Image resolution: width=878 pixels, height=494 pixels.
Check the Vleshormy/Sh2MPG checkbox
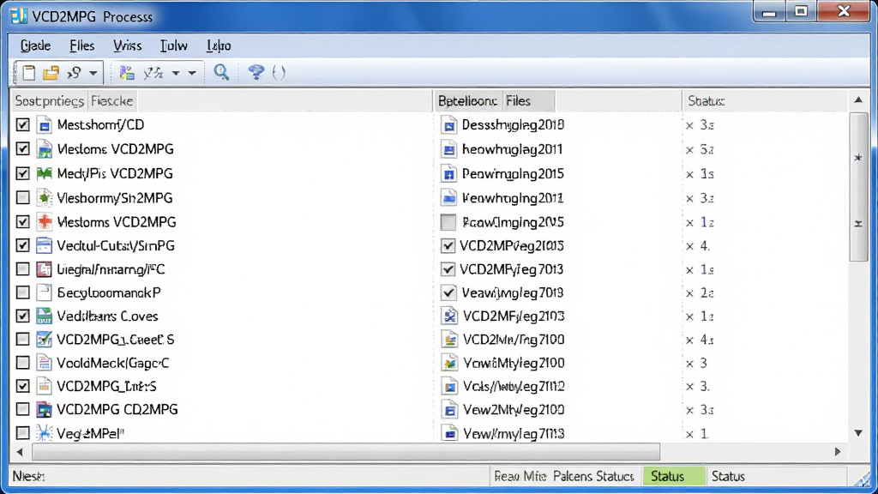coord(22,198)
